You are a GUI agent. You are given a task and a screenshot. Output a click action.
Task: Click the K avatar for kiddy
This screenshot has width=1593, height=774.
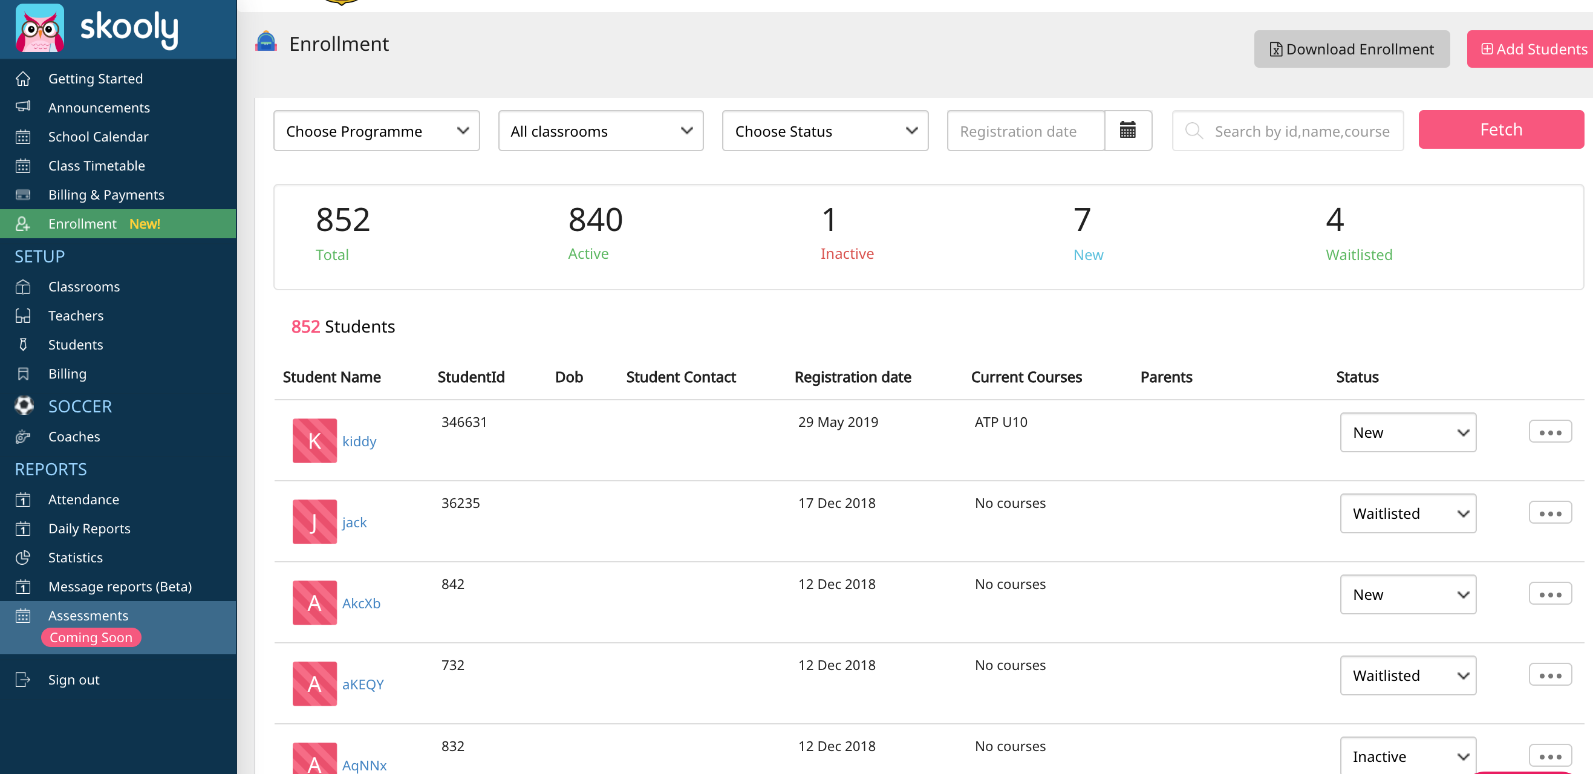tap(314, 441)
